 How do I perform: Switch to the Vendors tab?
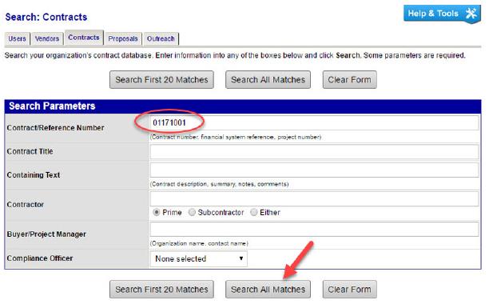(x=47, y=38)
